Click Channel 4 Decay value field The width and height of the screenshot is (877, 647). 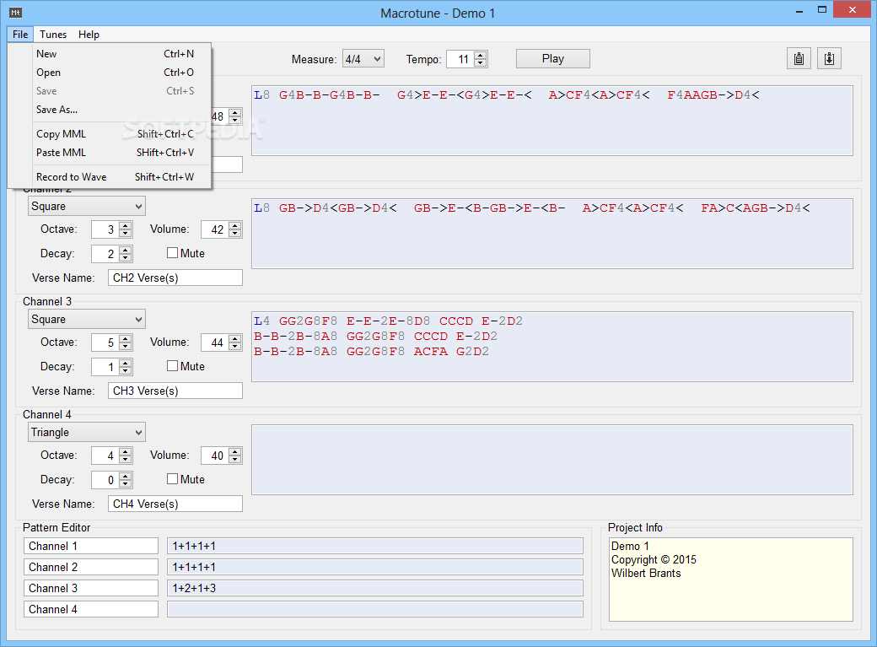105,480
